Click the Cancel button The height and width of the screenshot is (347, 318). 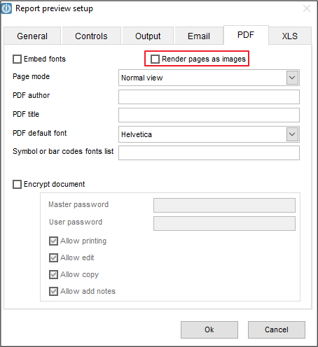(277, 330)
